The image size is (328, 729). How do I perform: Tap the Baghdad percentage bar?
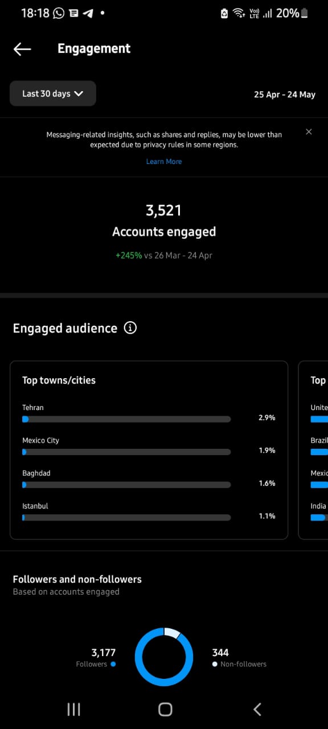click(126, 485)
